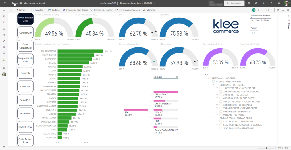The width and height of the screenshot is (291, 150).
Task: Open Metrics trophy icon in sidebar
Action: [4, 41]
